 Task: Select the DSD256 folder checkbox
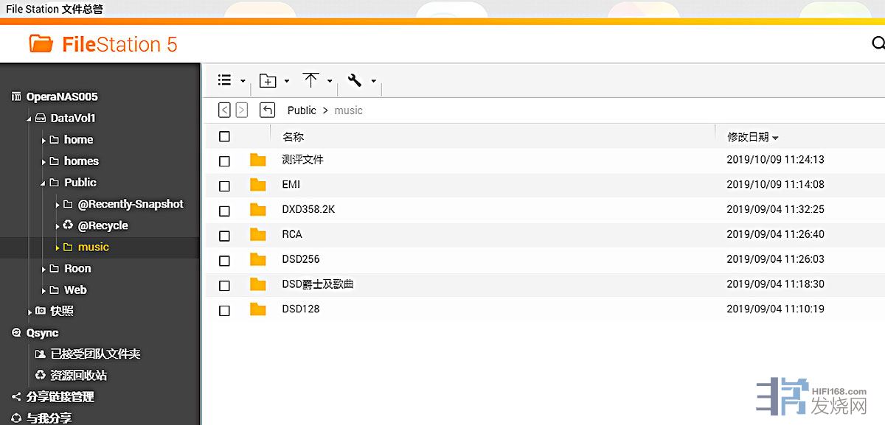pos(225,260)
